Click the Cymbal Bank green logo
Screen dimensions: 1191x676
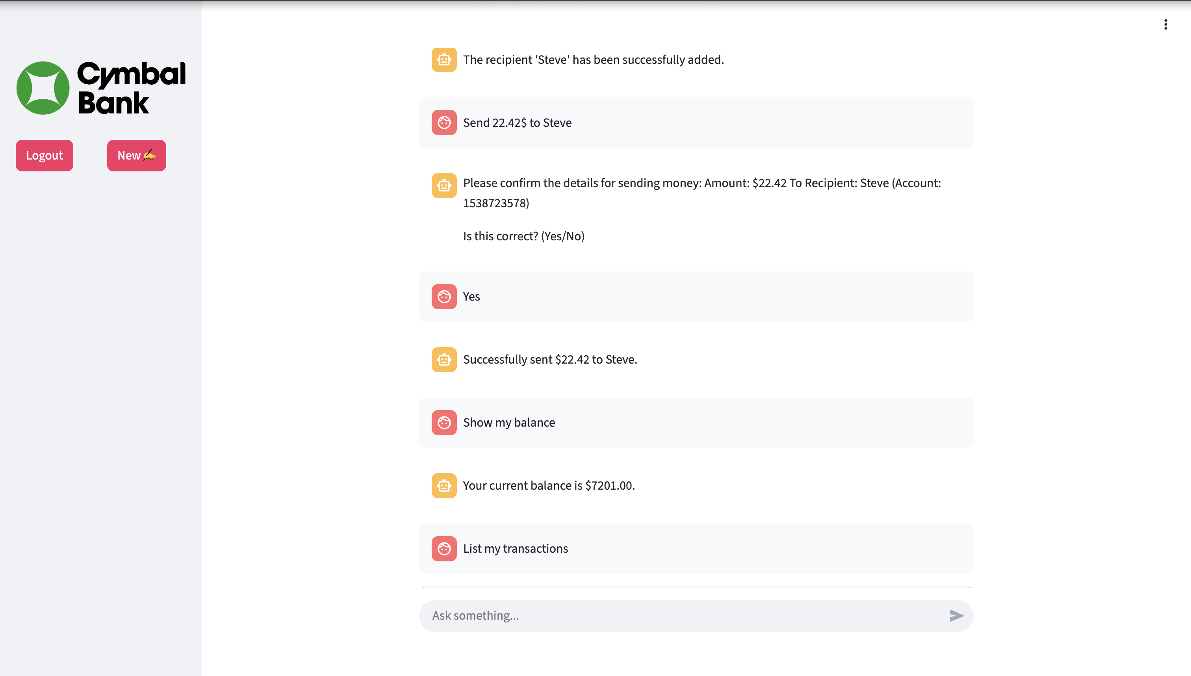(x=43, y=88)
